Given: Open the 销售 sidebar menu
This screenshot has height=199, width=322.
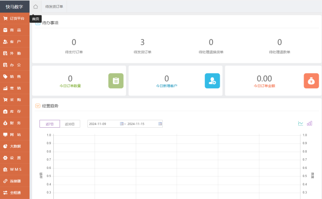Looking at the screenshot, I should click(15, 77).
